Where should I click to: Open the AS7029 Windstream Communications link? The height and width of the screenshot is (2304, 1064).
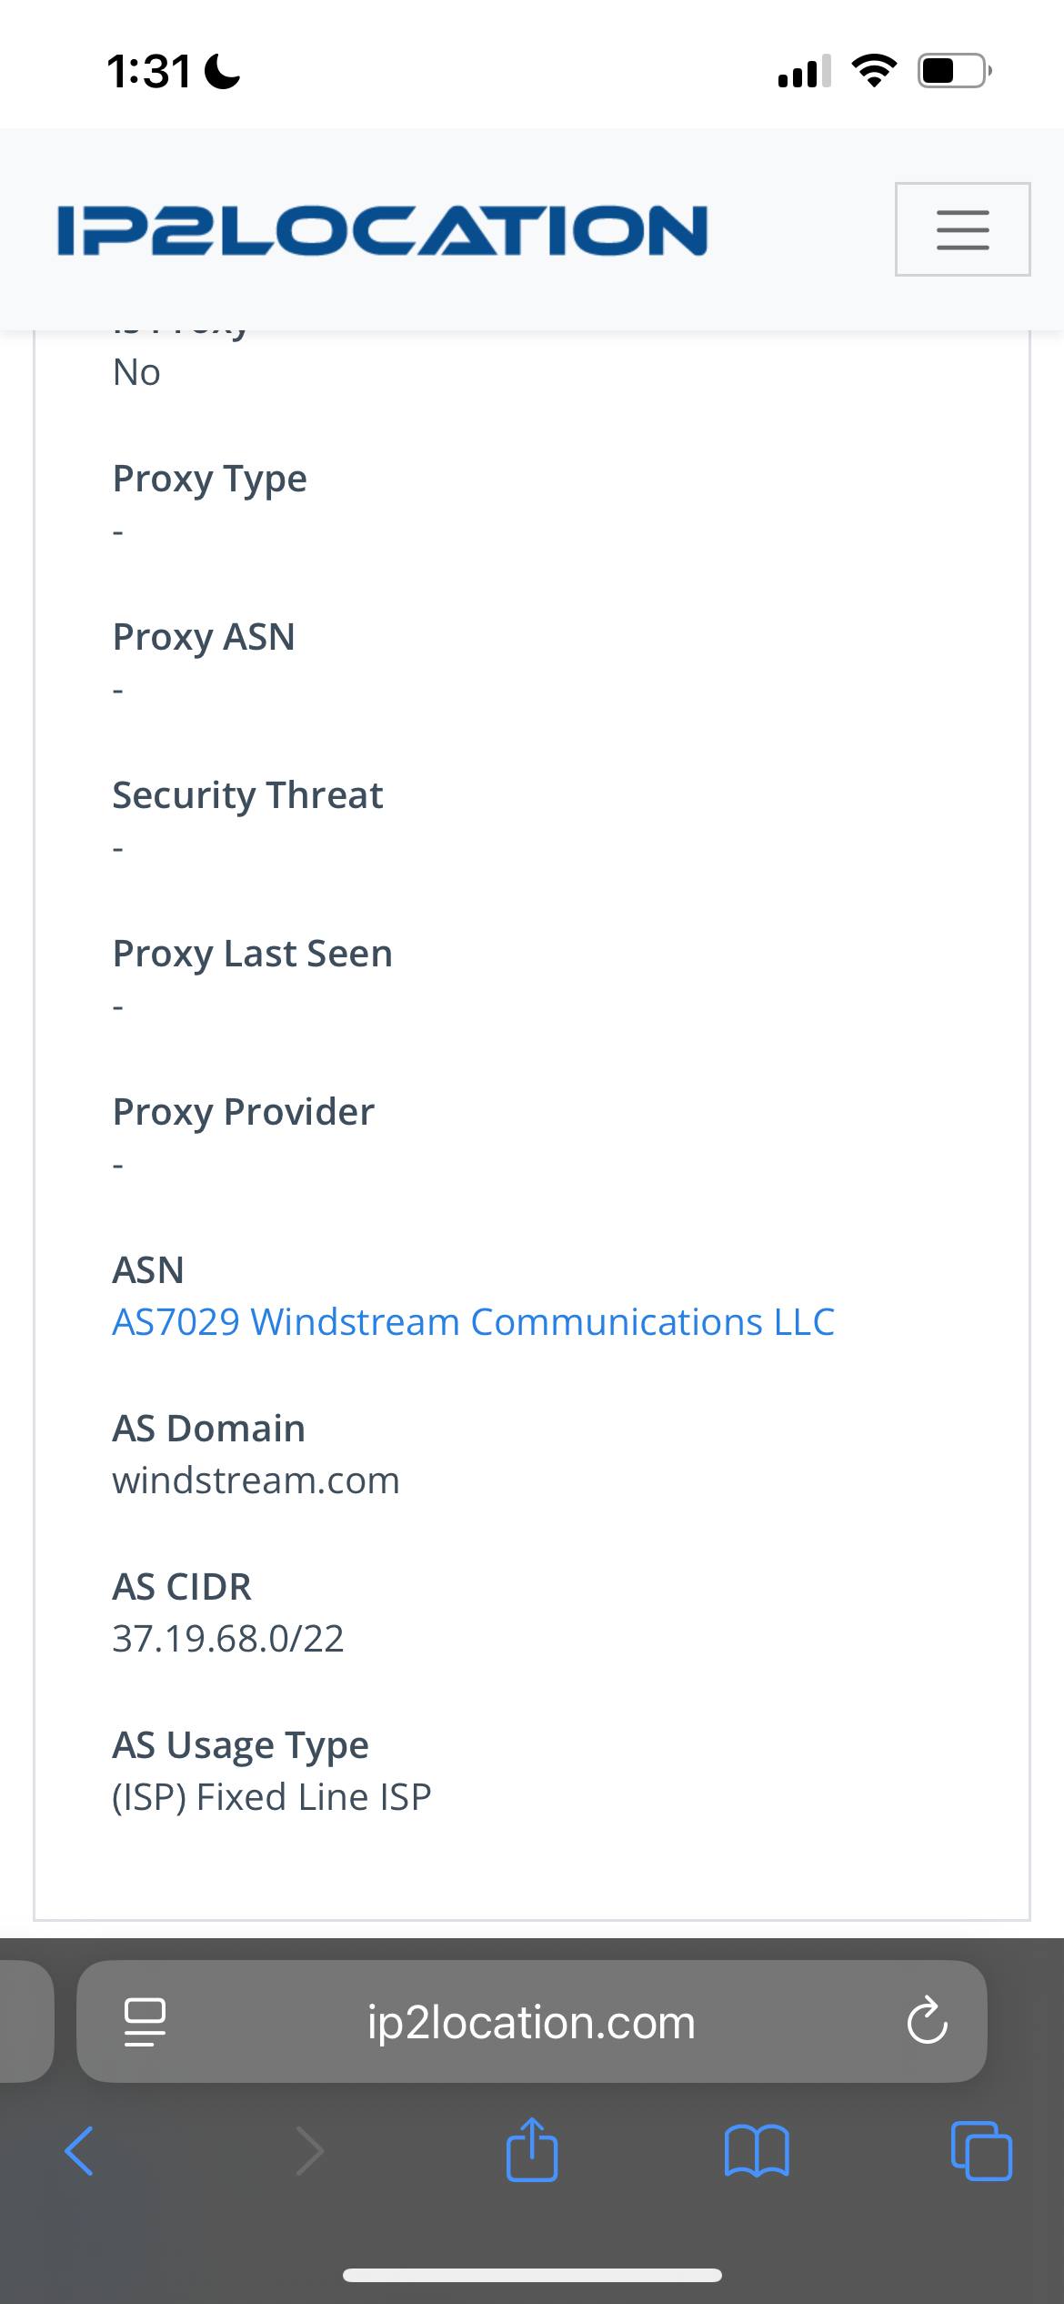click(x=473, y=1322)
